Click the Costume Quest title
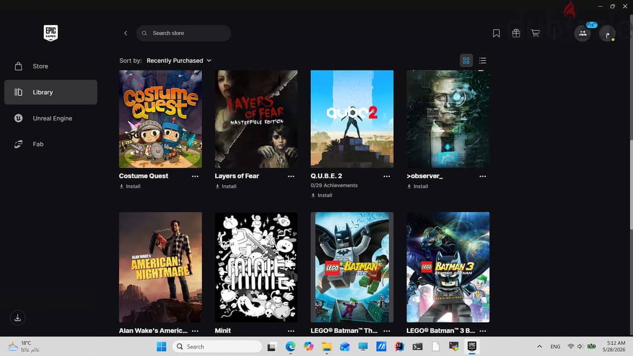The width and height of the screenshot is (633, 356). (x=144, y=176)
